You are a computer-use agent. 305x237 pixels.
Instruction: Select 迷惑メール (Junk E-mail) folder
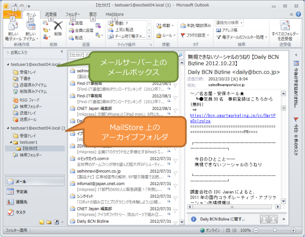[28, 119]
